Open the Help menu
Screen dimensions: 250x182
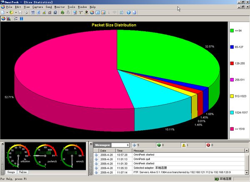coord(92,7)
